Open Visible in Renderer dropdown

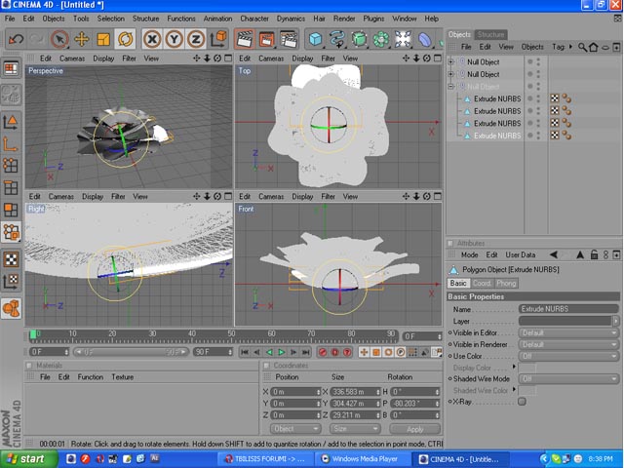(568, 344)
